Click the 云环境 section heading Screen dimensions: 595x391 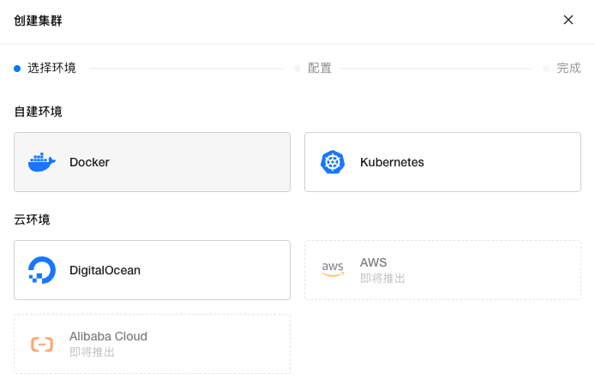coord(32,220)
